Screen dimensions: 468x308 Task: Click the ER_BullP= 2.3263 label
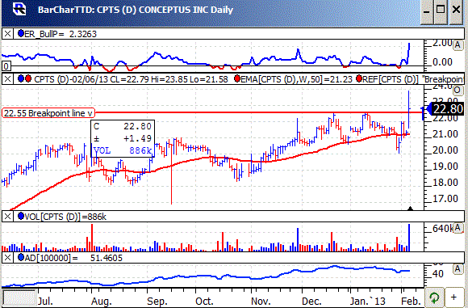61,34
